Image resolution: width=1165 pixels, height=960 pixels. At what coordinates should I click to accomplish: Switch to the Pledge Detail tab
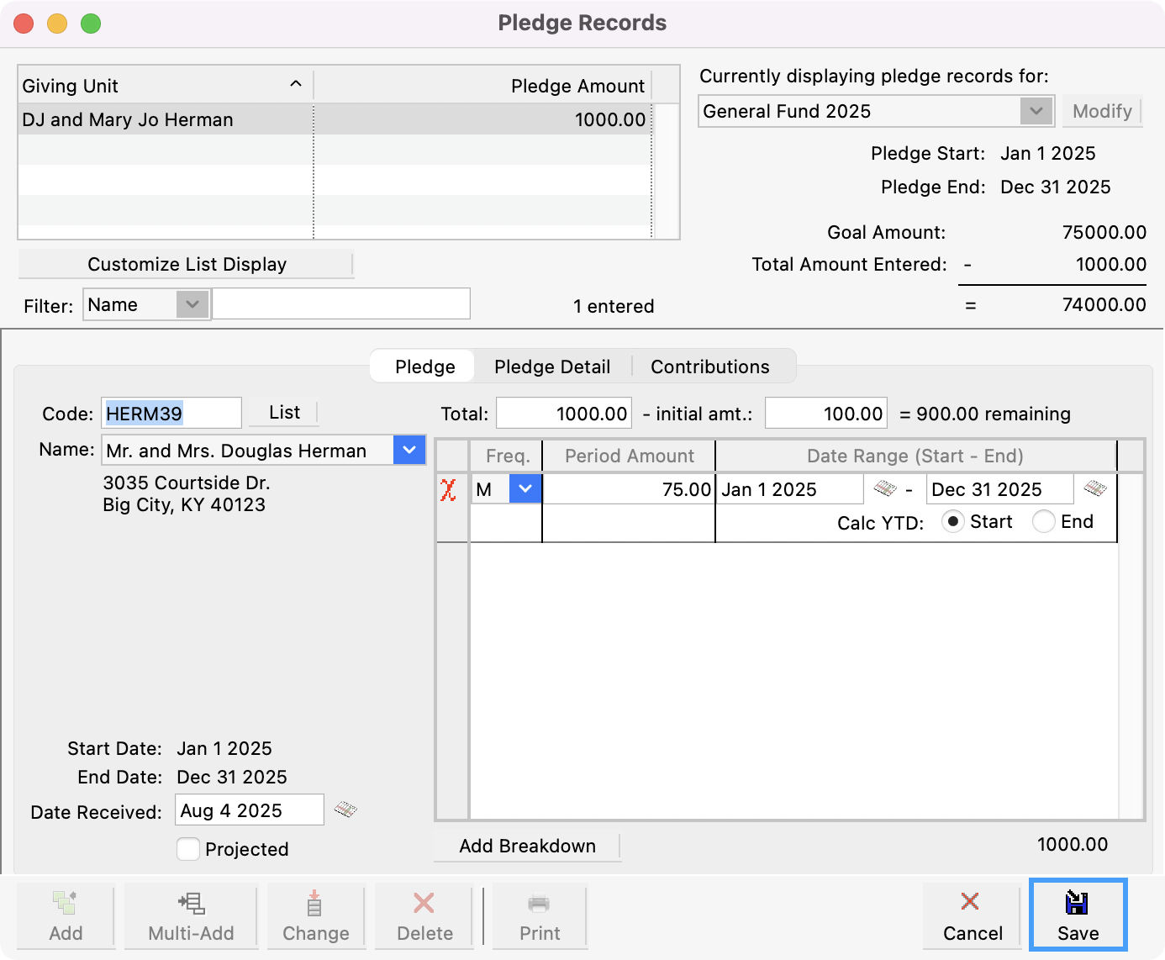552,367
